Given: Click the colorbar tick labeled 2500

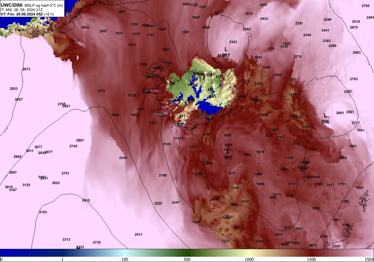Looking at the screenshot, I should pyautogui.click(x=369, y=259).
